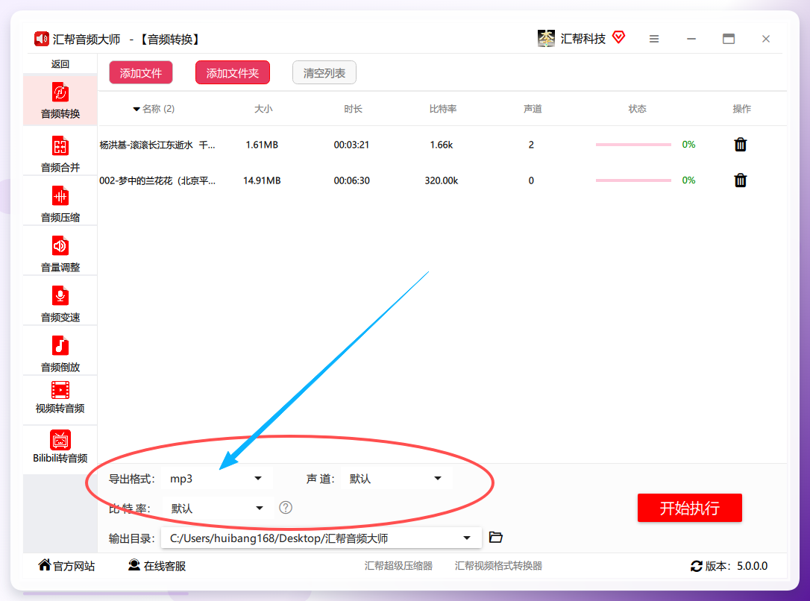This screenshot has height=601, width=810.
Task: Click the 汇帮科技 user avatar
Action: [x=546, y=38]
